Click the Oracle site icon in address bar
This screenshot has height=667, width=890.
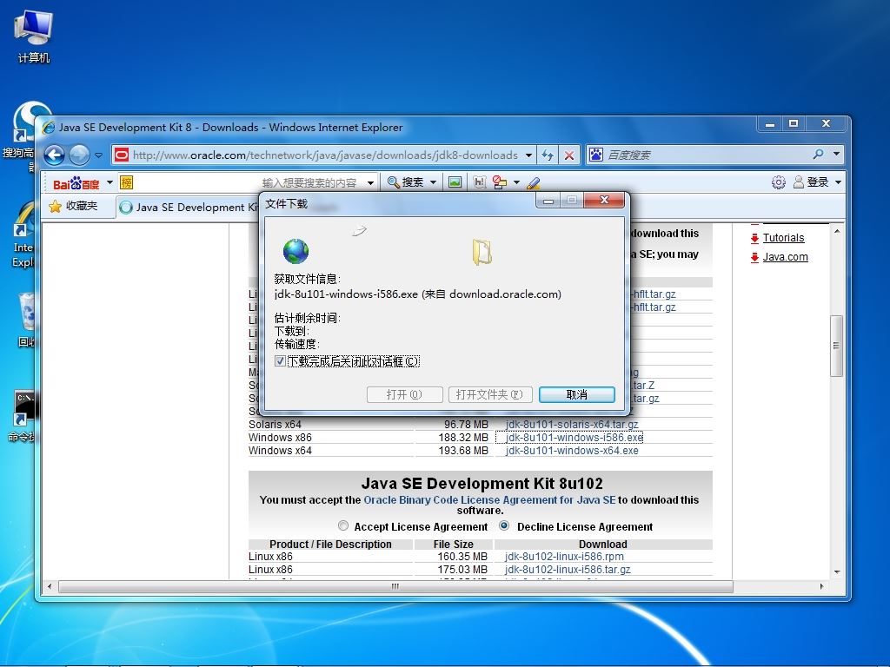(x=121, y=155)
